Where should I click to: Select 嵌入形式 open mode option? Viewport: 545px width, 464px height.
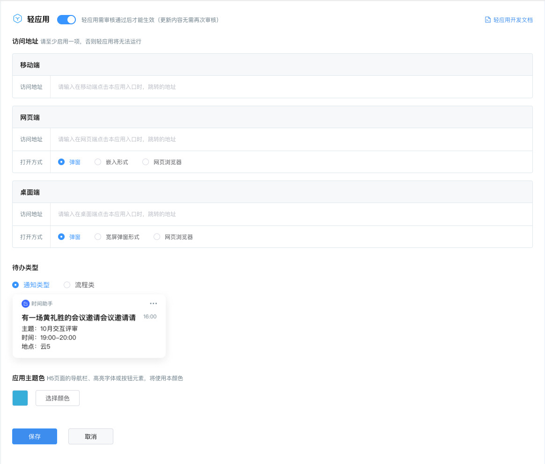pos(98,162)
